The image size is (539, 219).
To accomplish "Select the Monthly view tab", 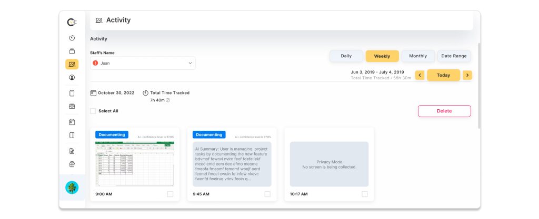I will [418, 56].
